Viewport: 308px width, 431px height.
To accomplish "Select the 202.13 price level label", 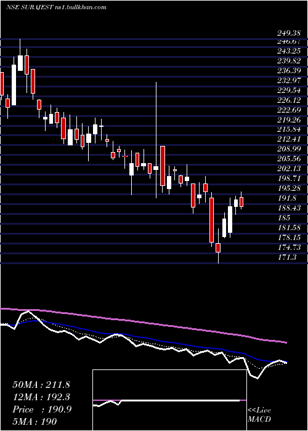I will click(x=289, y=169).
